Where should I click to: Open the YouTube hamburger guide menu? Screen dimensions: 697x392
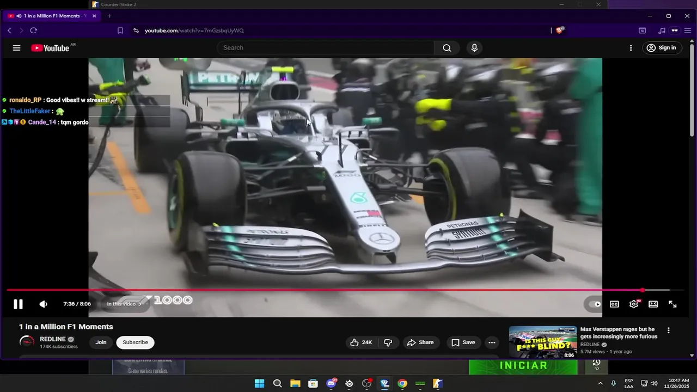coord(16,48)
